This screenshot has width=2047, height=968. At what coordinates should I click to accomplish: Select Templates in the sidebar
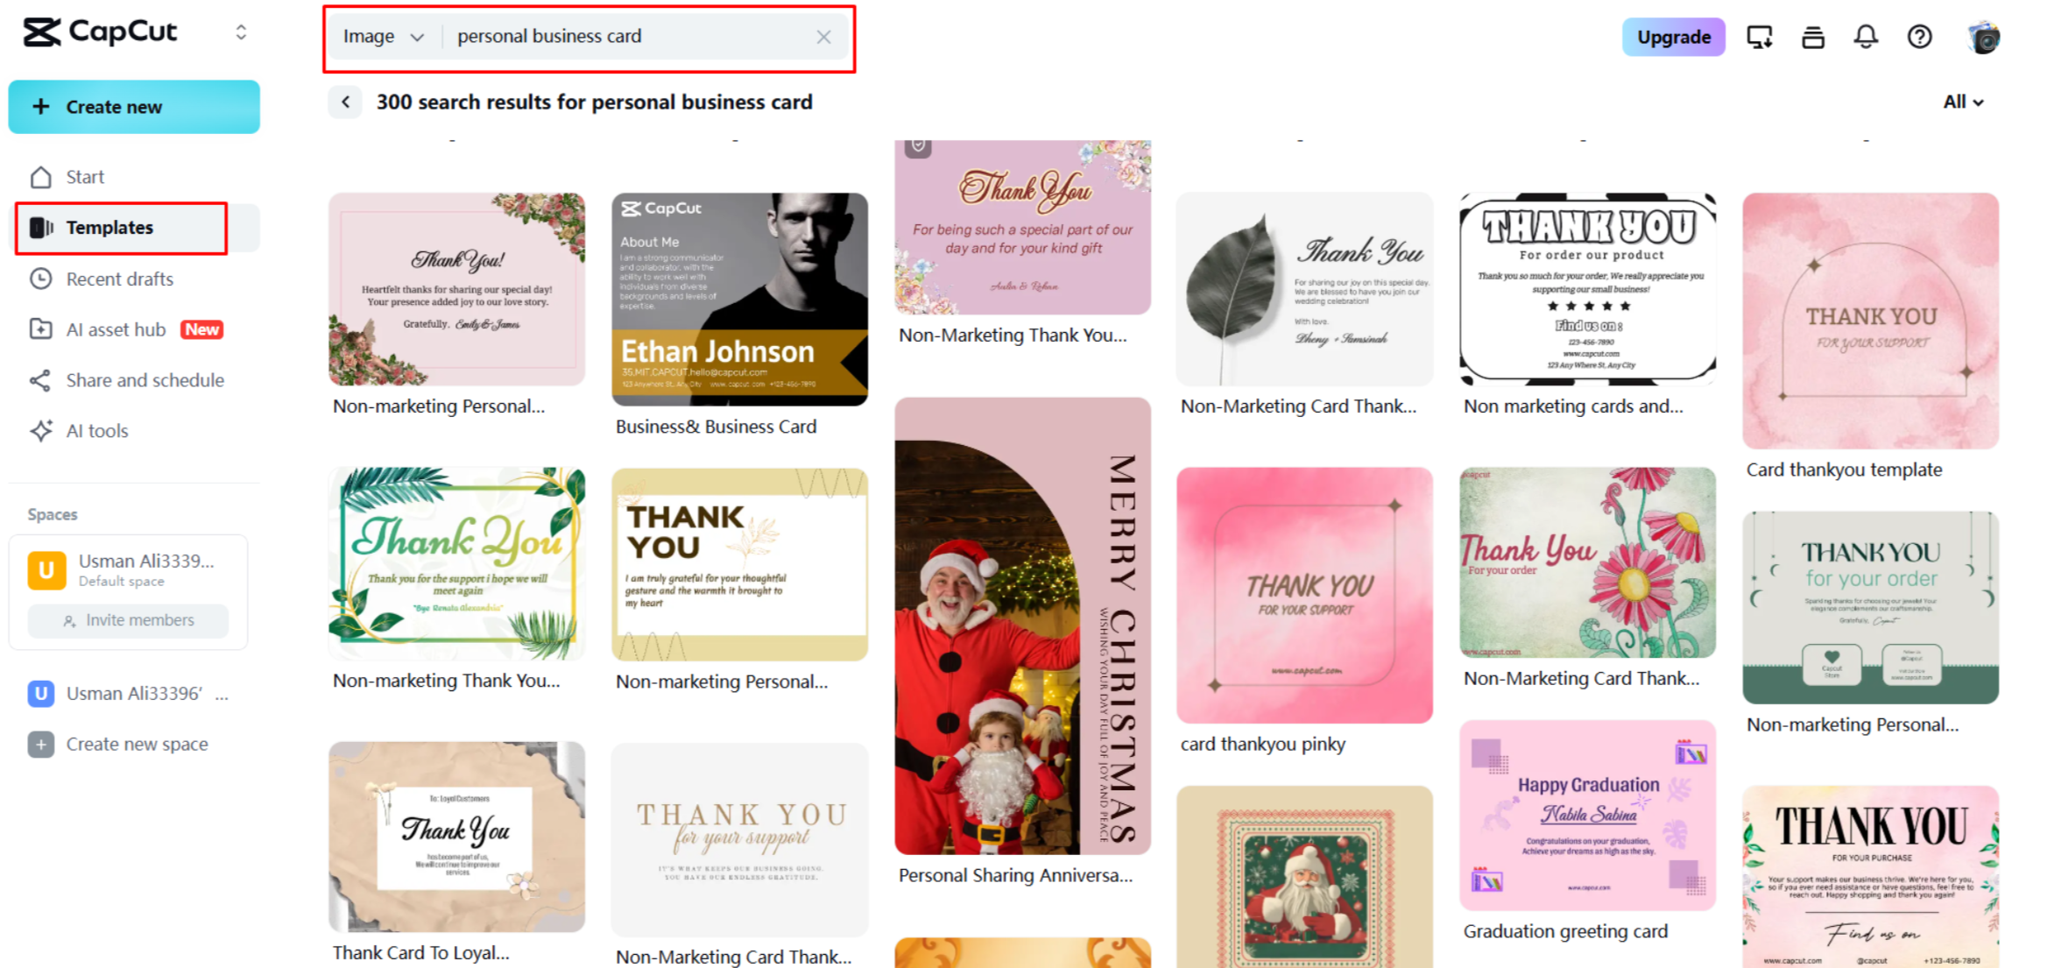click(x=122, y=228)
